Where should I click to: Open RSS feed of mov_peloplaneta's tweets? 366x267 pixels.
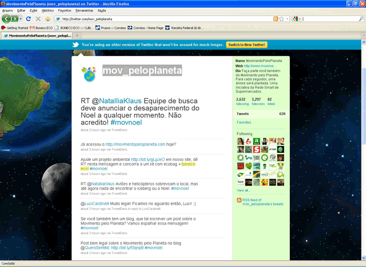tap(262, 202)
